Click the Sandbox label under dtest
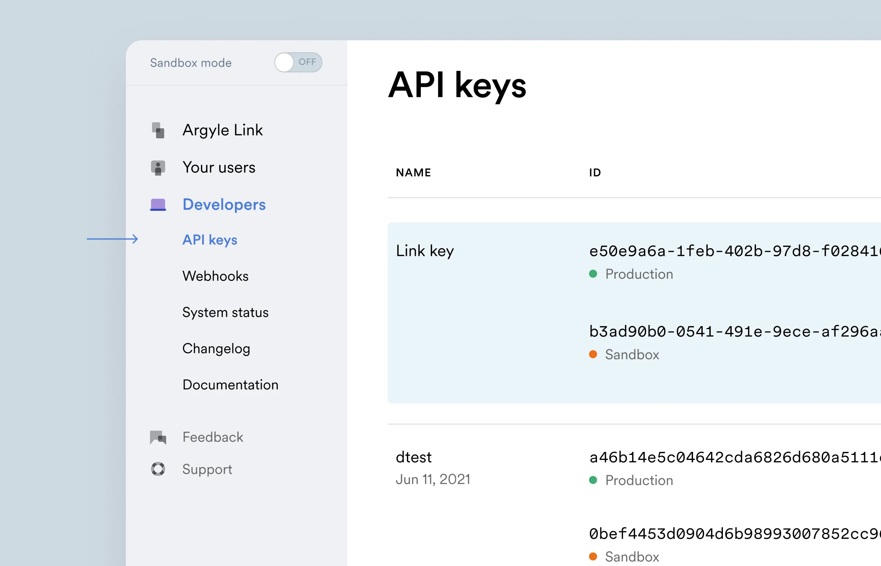 [632, 557]
